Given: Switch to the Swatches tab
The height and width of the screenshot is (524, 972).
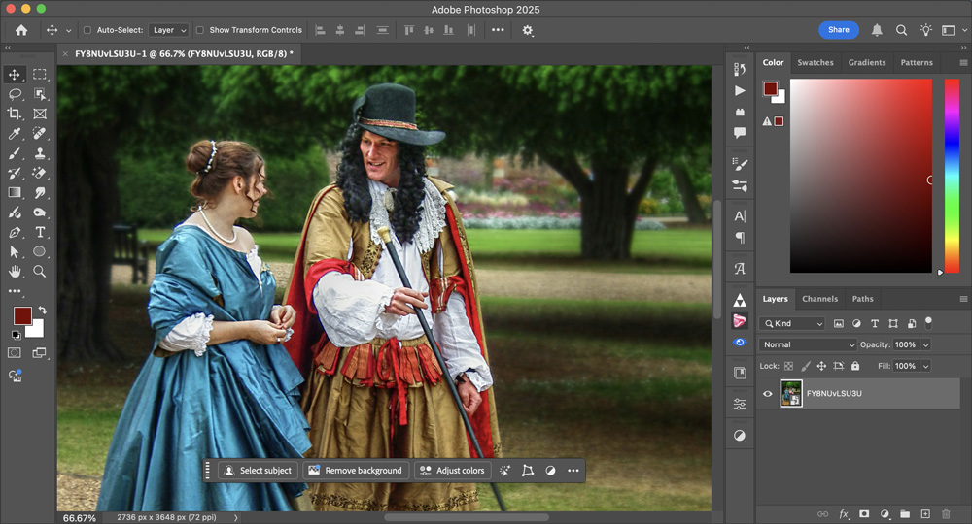Looking at the screenshot, I should click(816, 62).
